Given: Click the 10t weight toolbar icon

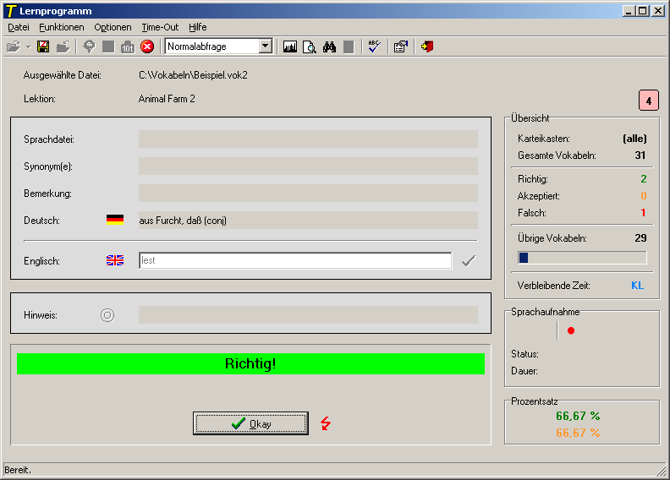Looking at the screenshot, I should pos(128,47).
